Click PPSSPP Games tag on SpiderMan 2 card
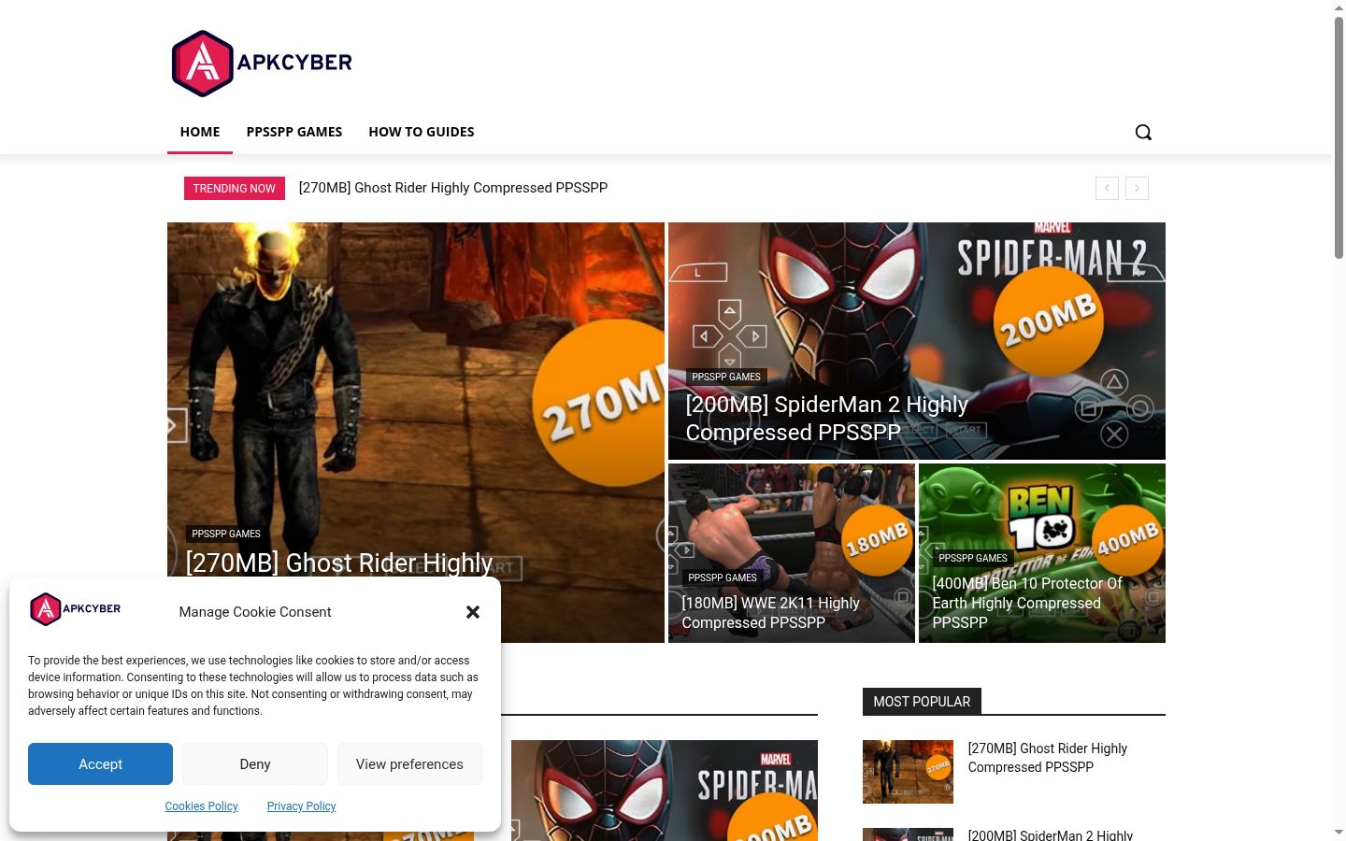 (x=726, y=377)
